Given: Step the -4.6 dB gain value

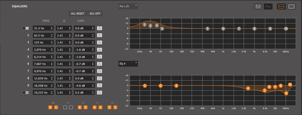Looking at the screenshot, I should tap(93, 85).
